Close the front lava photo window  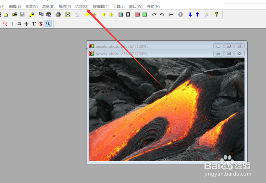pos(239,54)
